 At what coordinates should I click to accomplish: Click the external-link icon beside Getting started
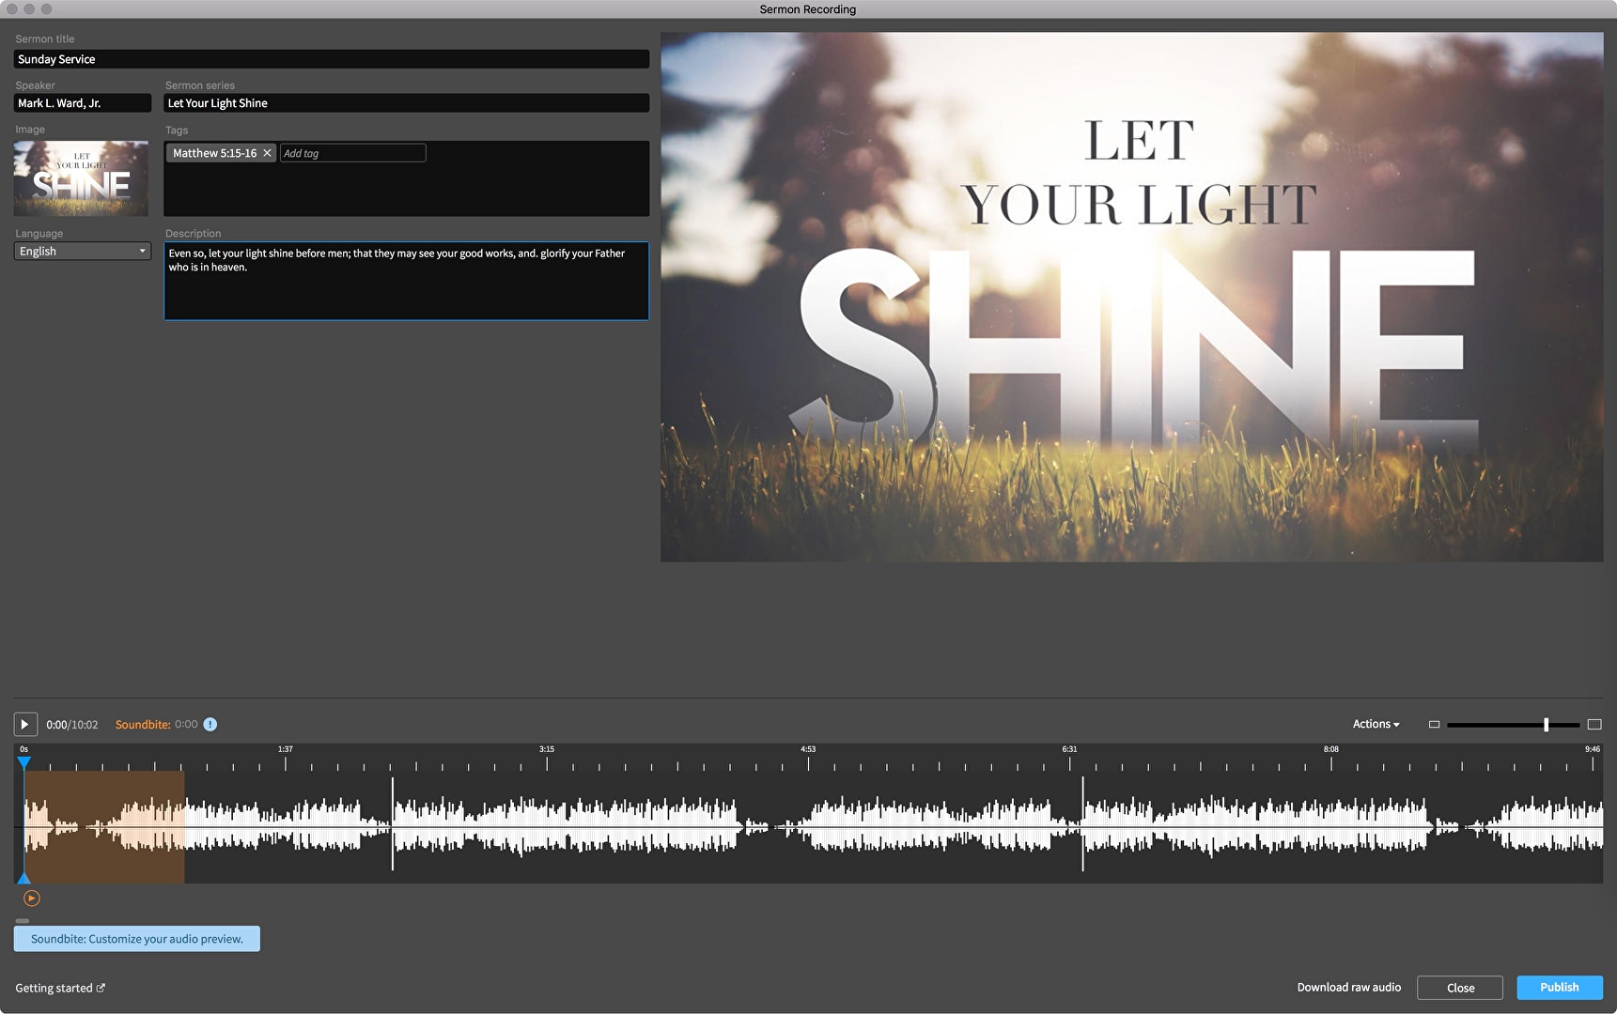tap(101, 988)
